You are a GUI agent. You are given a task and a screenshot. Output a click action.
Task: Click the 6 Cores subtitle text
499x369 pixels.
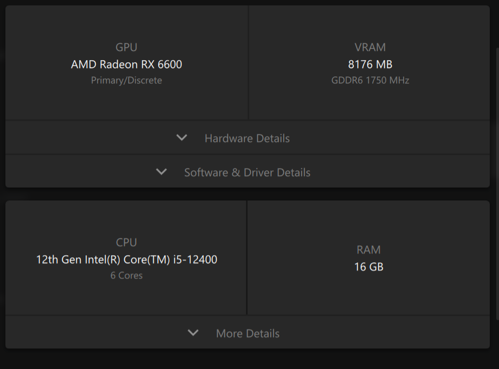[x=126, y=275]
